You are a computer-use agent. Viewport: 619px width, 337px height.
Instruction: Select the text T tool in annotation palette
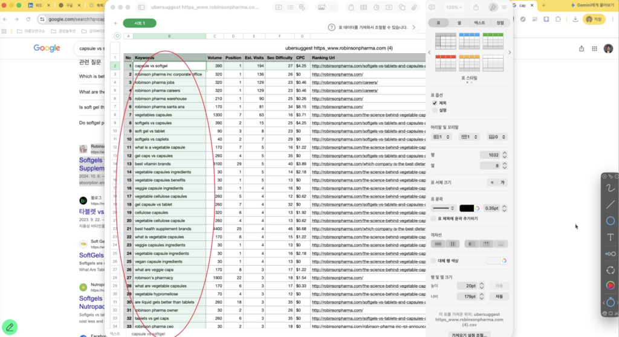611,237
